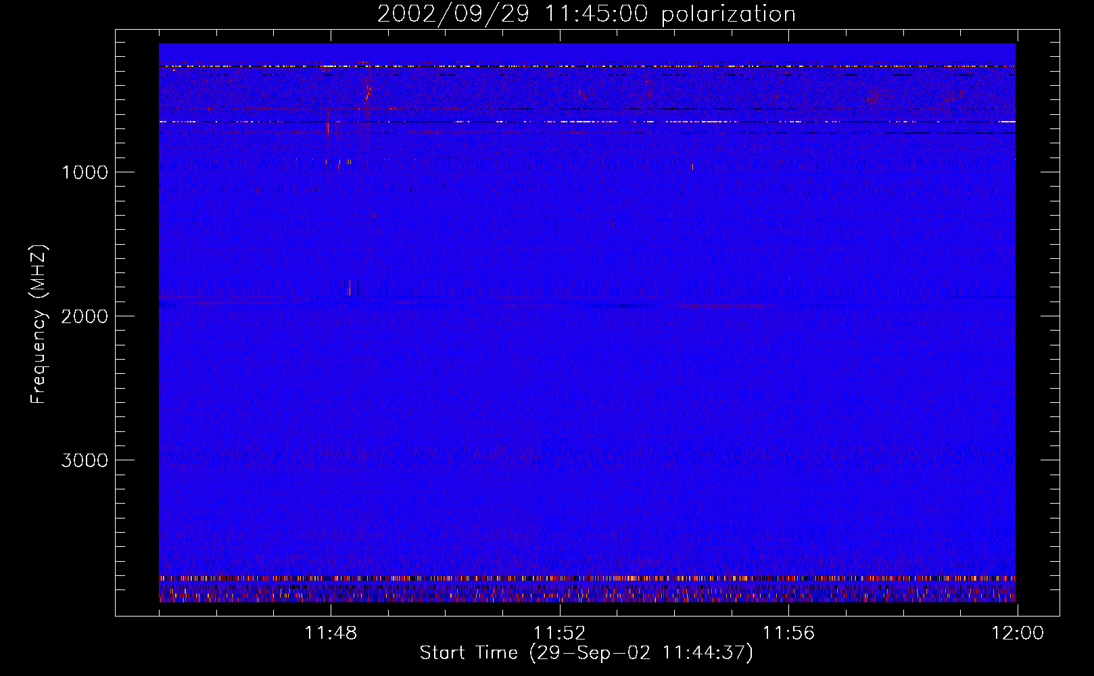Click the 11:52 time tick label

click(x=560, y=633)
